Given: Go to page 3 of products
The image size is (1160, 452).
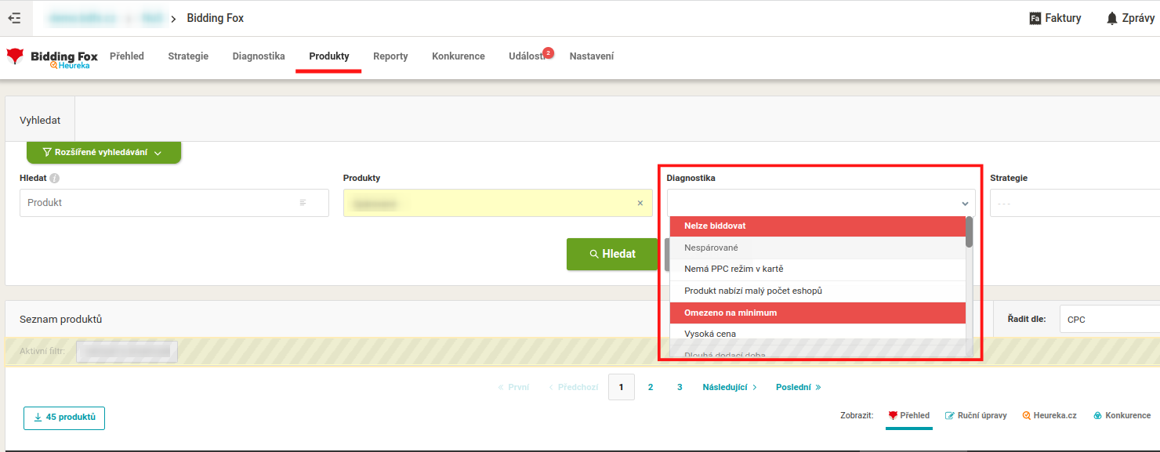Looking at the screenshot, I should 680,387.
